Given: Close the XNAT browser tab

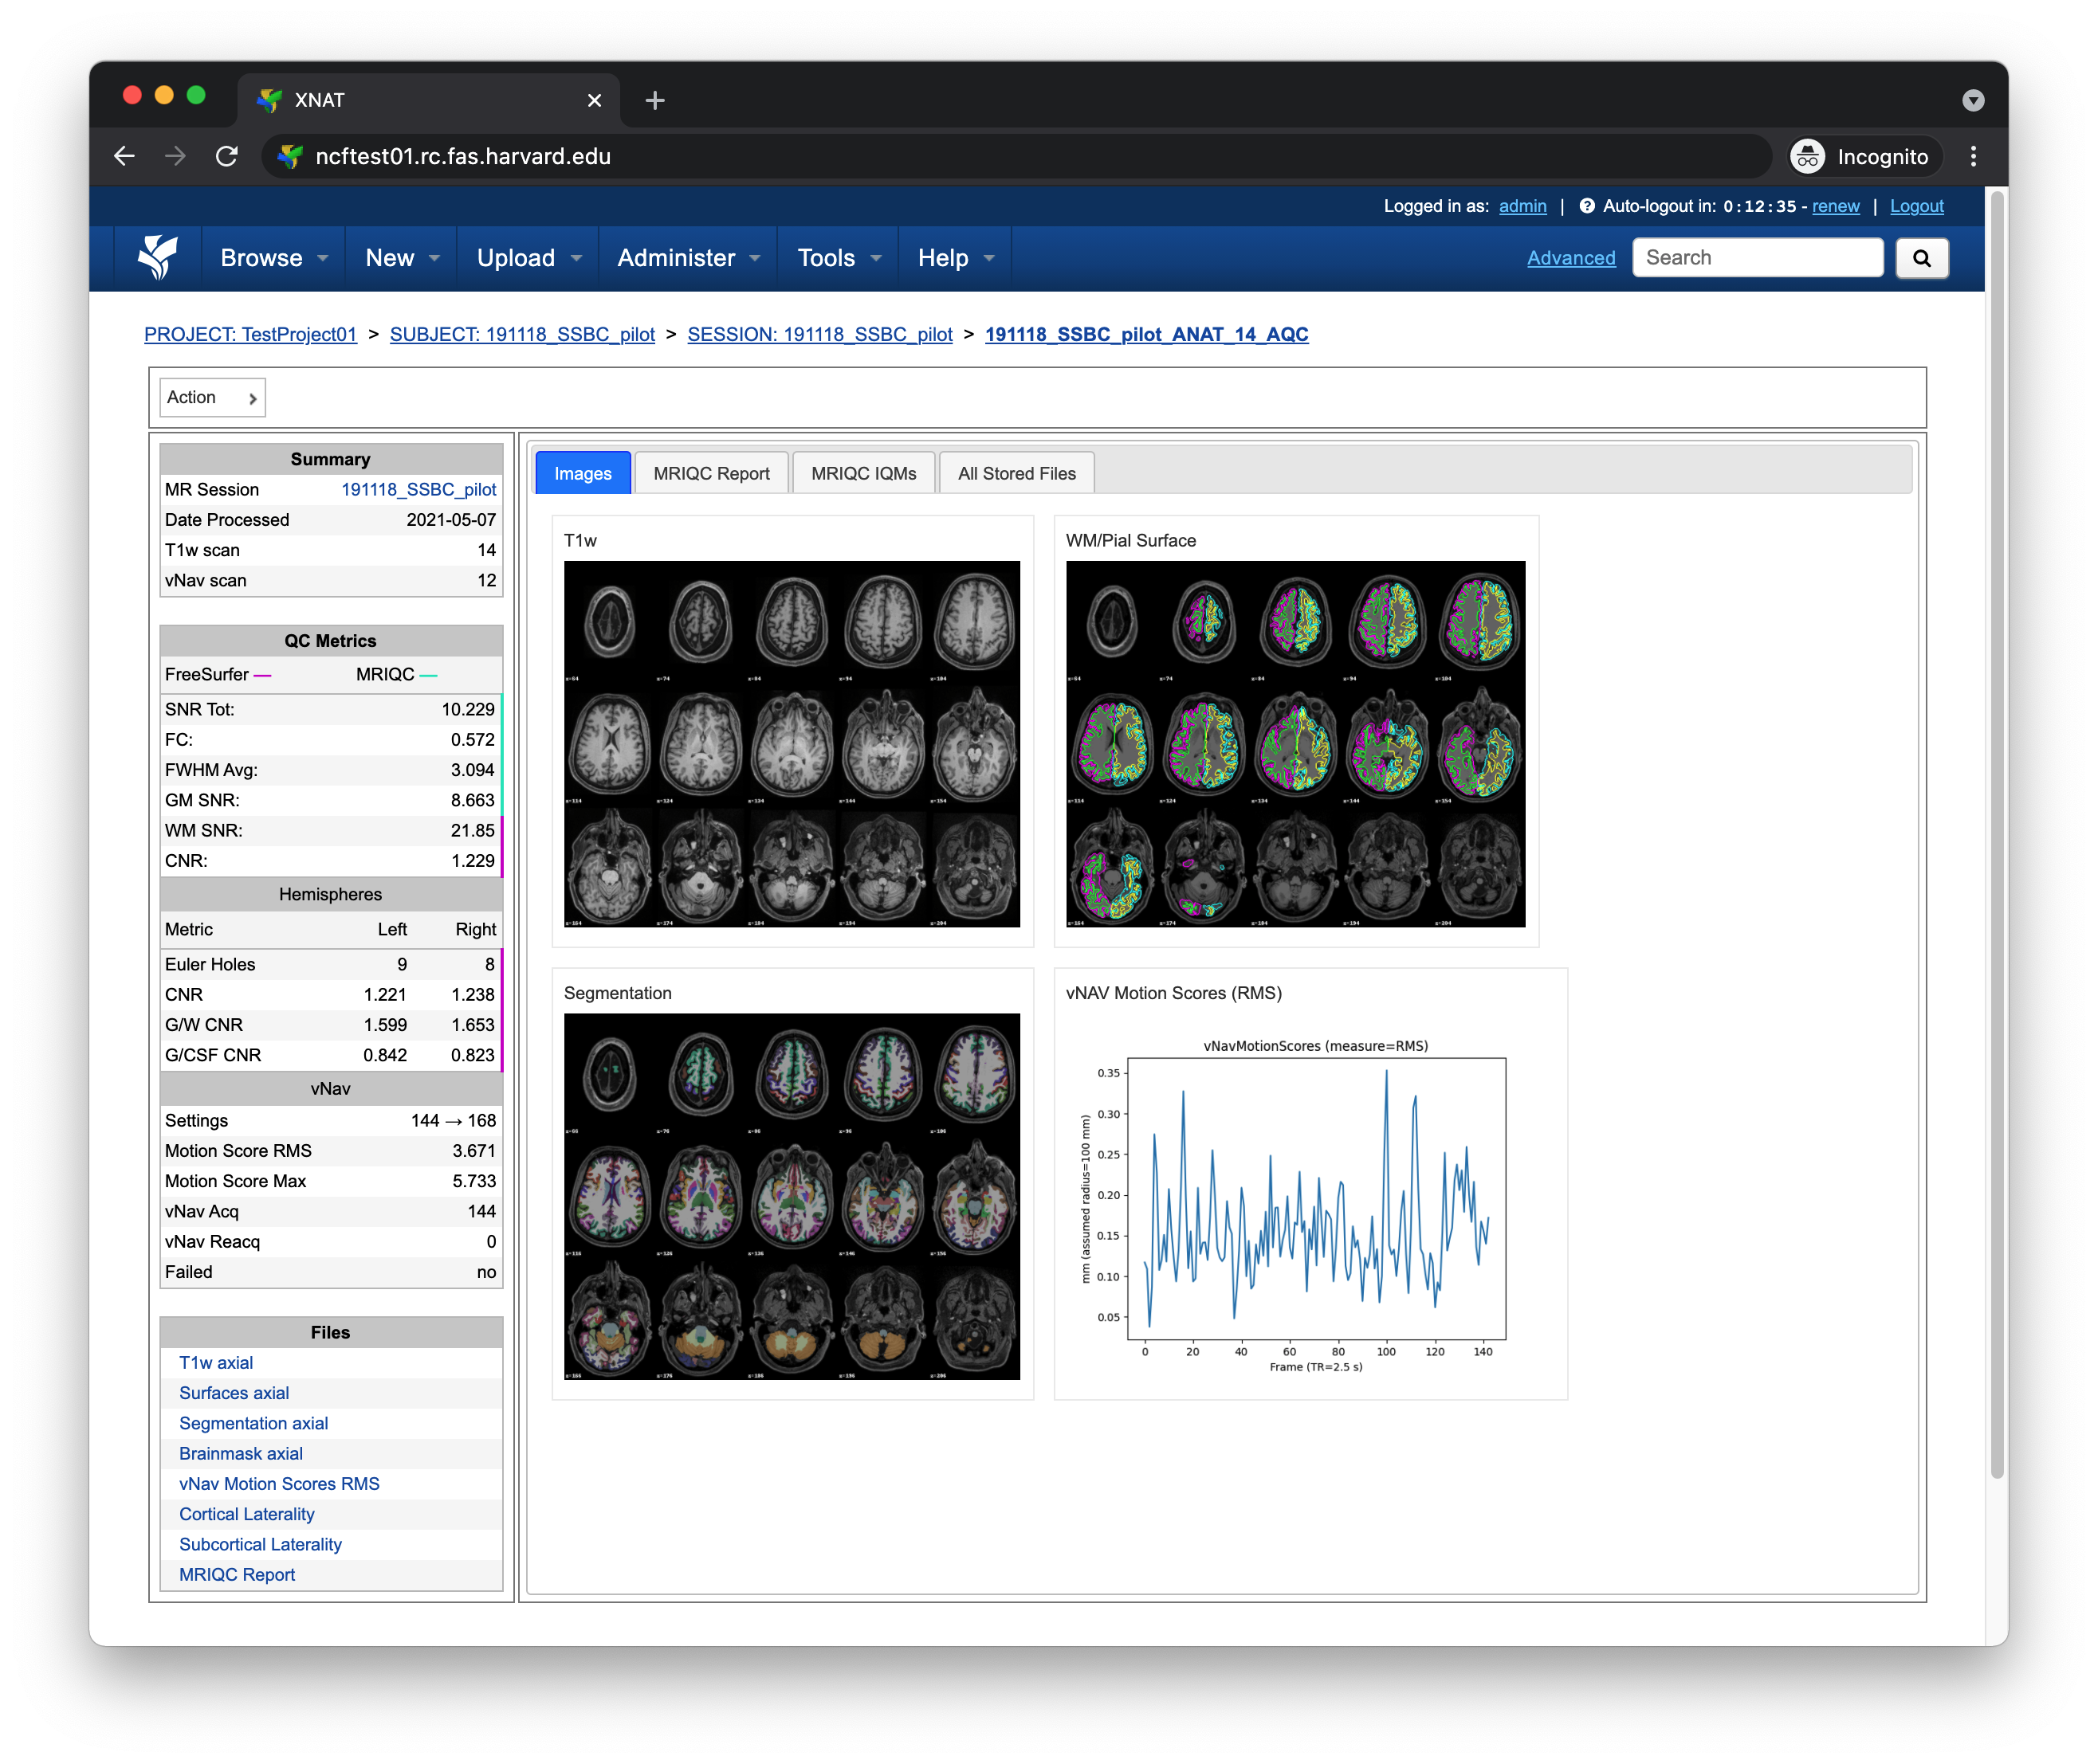Looking at the screenshot, I should [595, 100].
